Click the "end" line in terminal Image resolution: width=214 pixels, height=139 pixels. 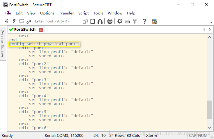13,40
